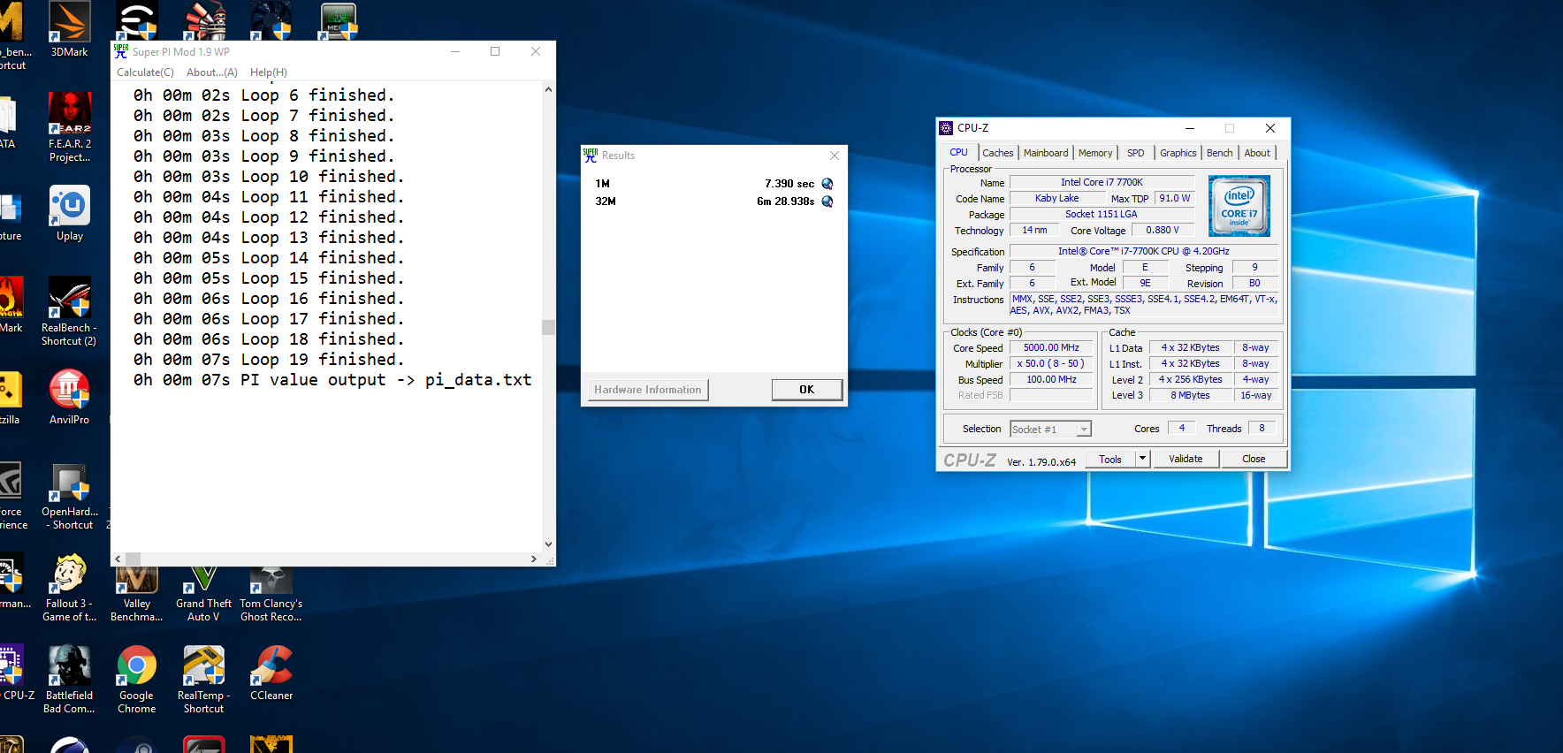1563x753 pixels.
Task: Open the SPD tab in CPU-Z
Action: (x=1136, y=153)
